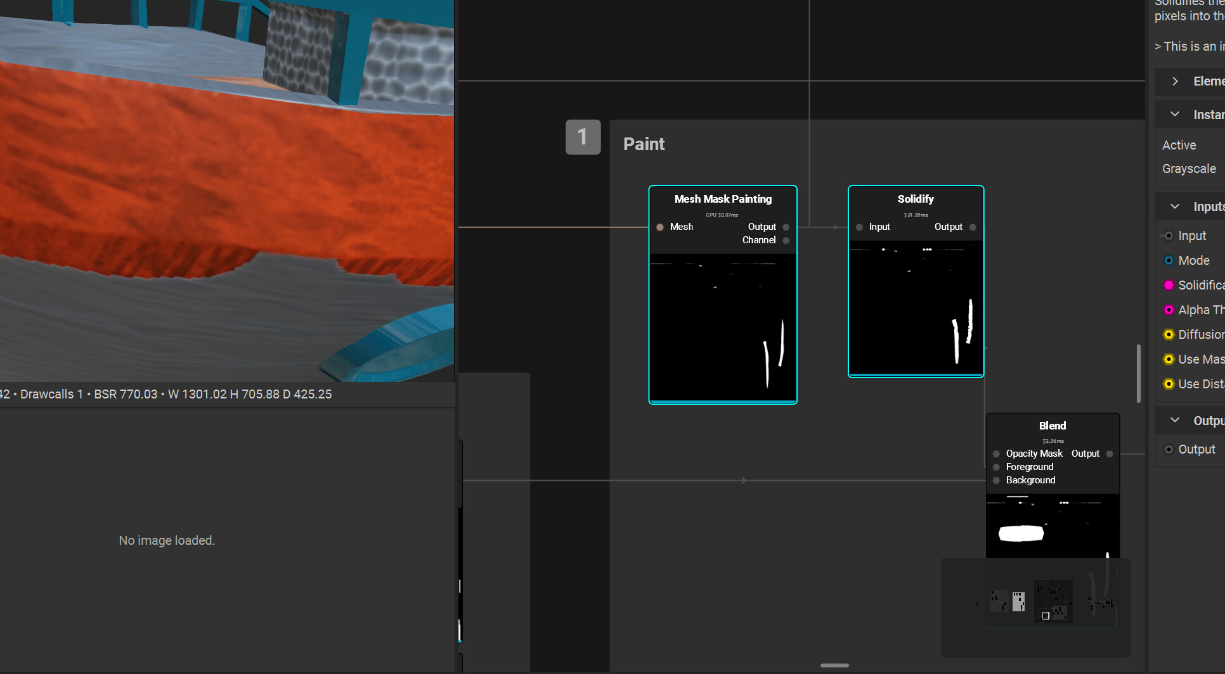The height and width of the screenshot is (674, 1225).
Task: Toggle the Diffusion input pin
Action: pos(1169,334)
